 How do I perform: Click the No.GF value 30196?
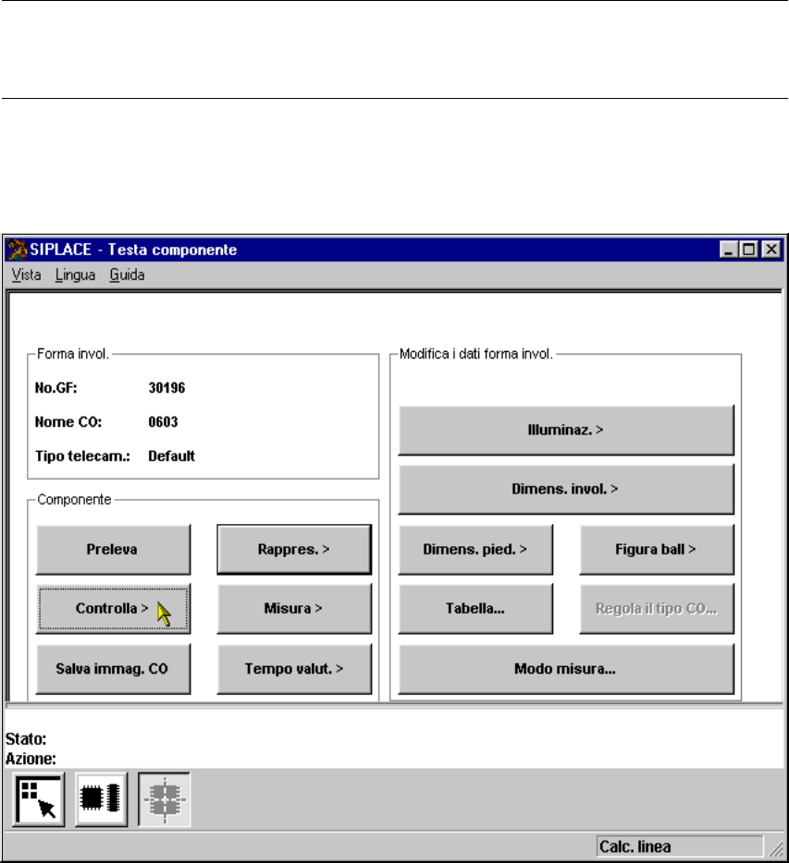(x=166, y=388)
